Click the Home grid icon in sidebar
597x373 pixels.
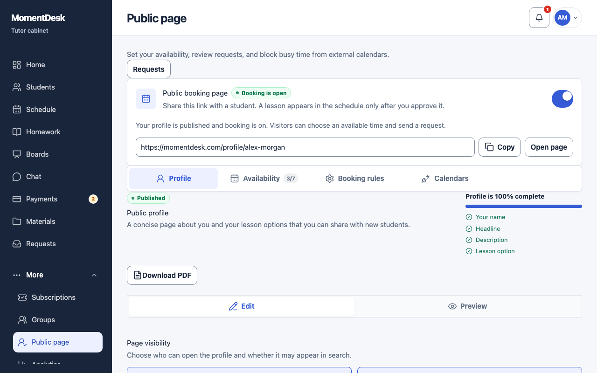(x=17, y=65)
